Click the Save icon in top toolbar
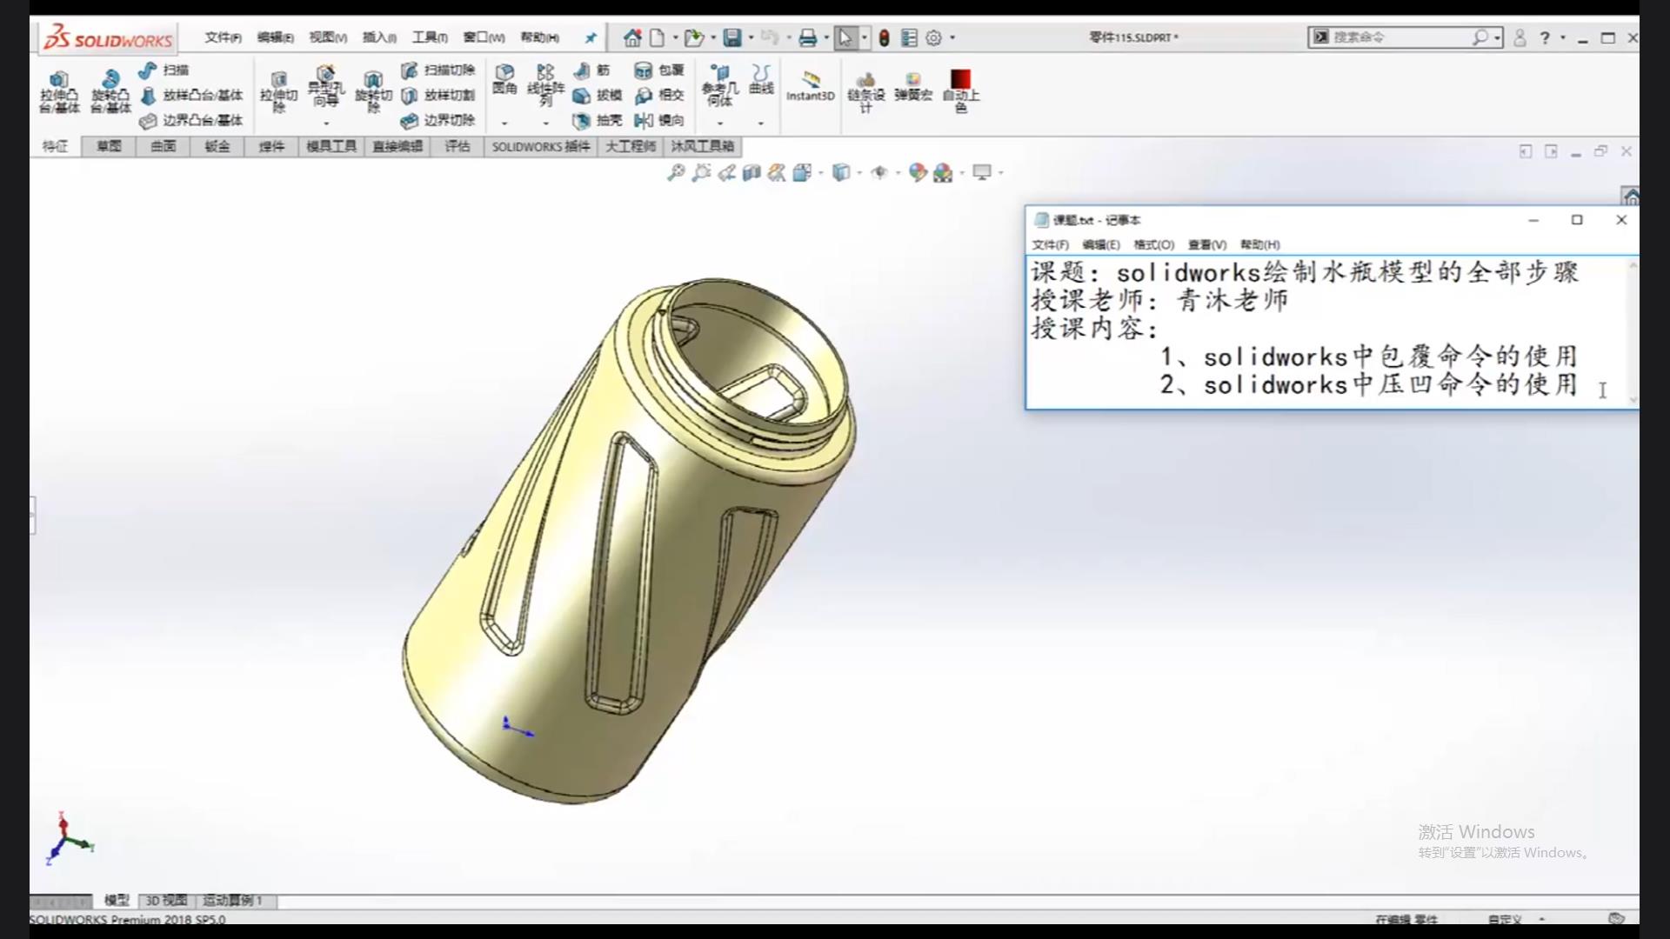This screenshot has height=939, width=1670. click(x=732, y=37)
